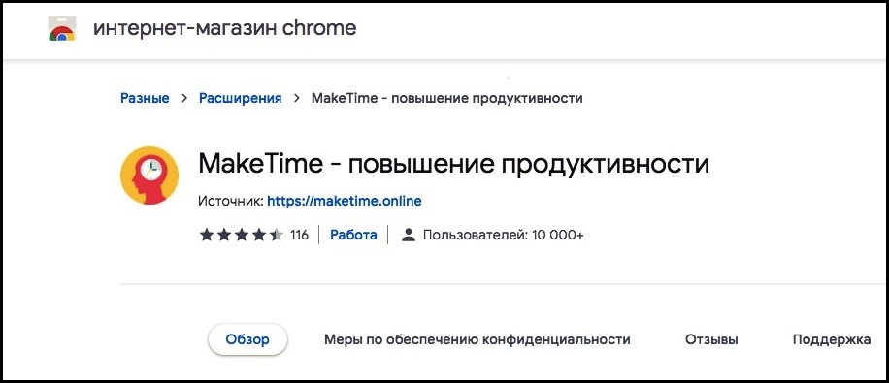Open the Разные breadcrumb link
889x383 pixels.
pyautogui.click(x=145, y=98)
